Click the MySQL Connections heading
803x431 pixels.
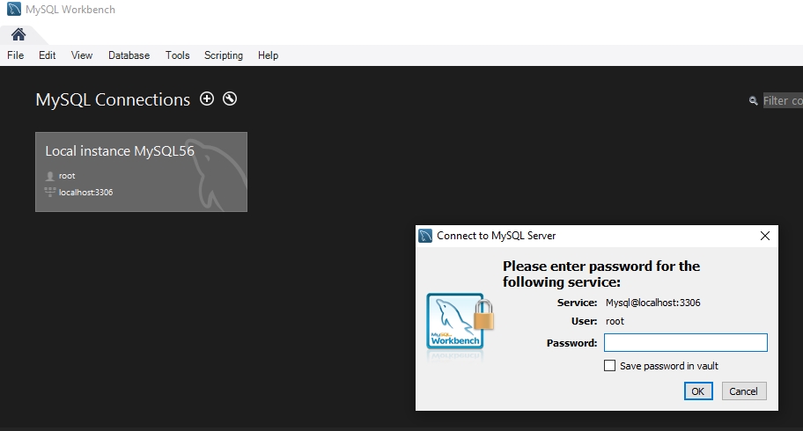(113, 99)
